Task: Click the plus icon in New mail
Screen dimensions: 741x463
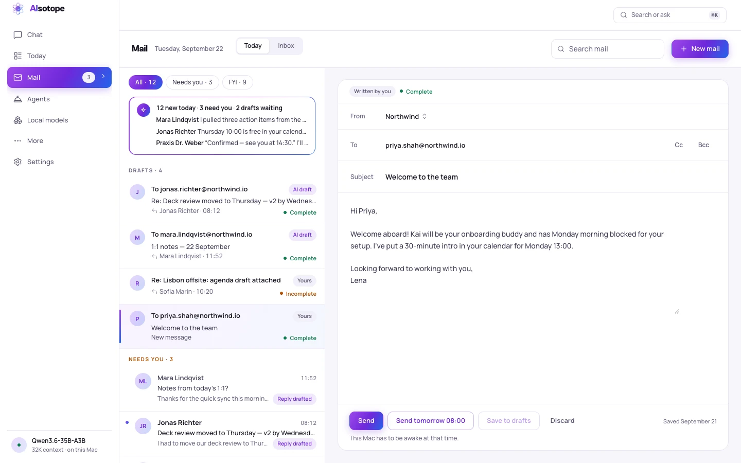Action: pos(684,49)
